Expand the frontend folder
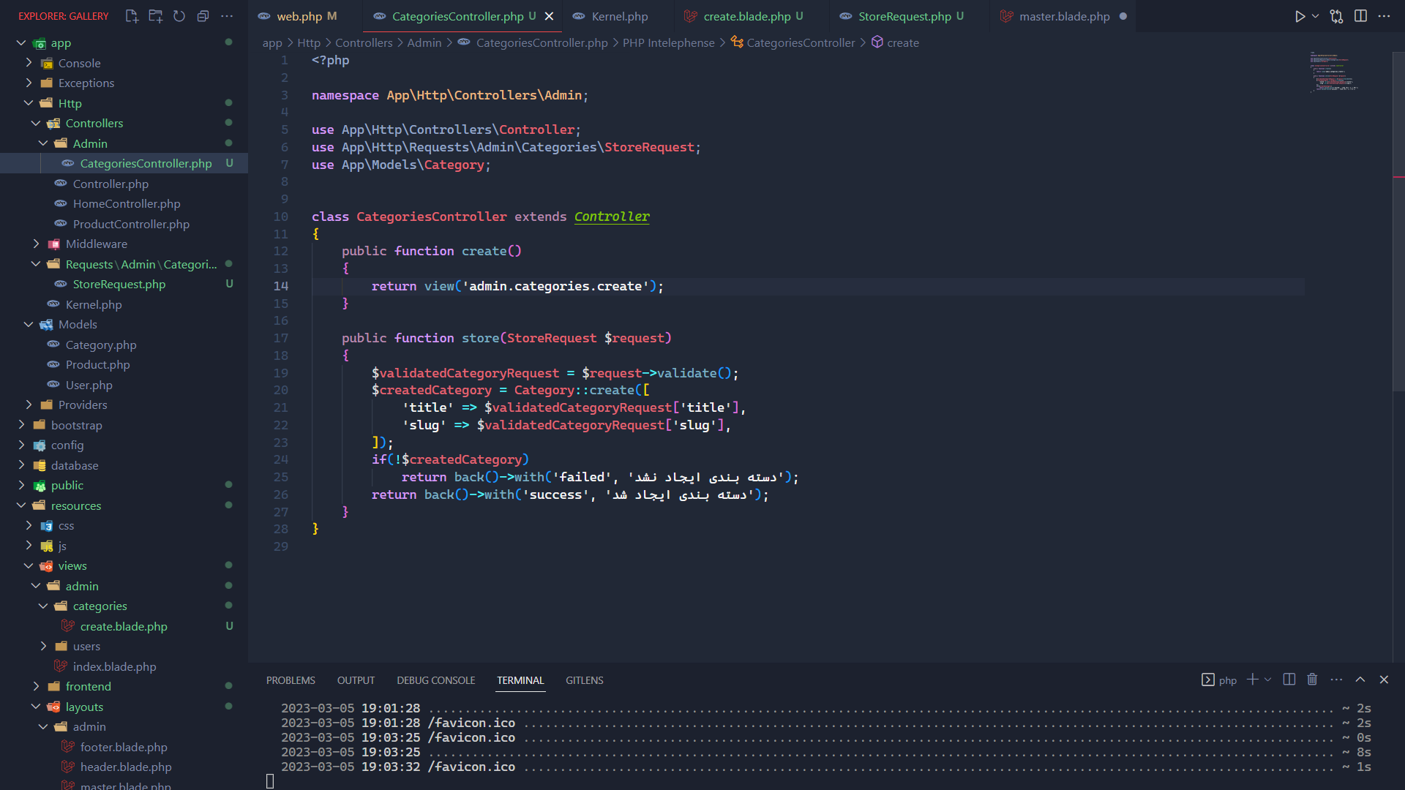Image resolution: width=1405 pixels, height=790 pixels. pyautogui.click(x=36, y=686)
